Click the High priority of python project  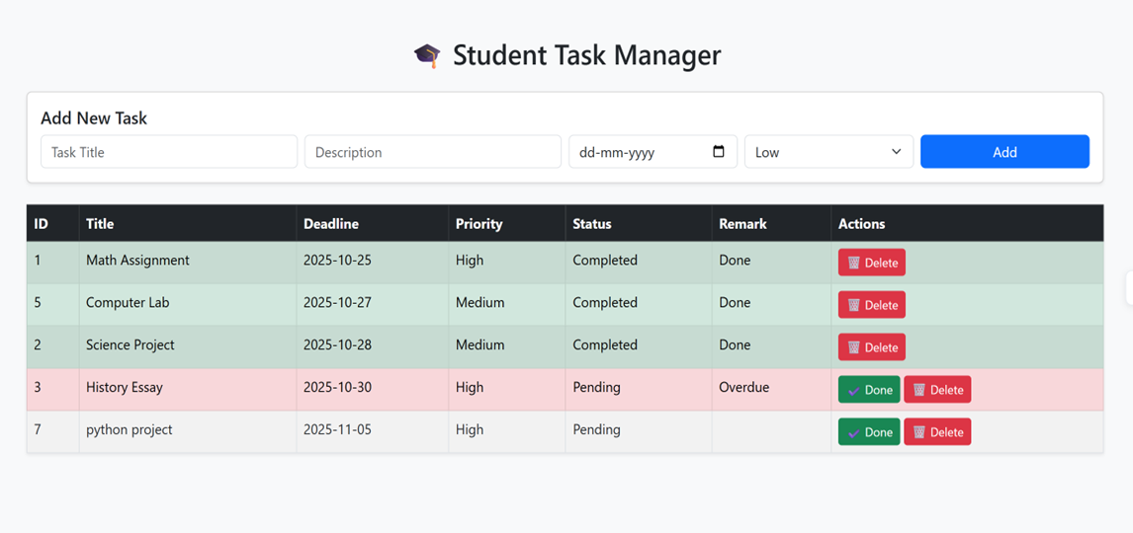[470, 430]
